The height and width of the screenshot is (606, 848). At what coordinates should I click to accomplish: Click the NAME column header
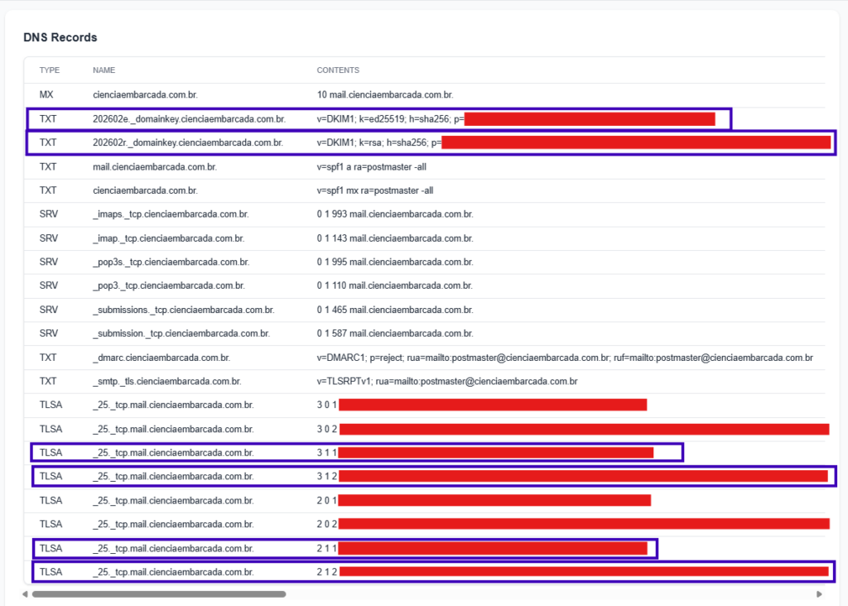[x=104, y=70]
